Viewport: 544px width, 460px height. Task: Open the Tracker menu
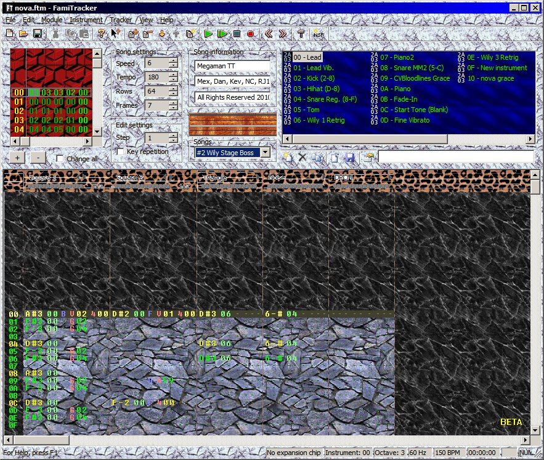tap(121, 20)
